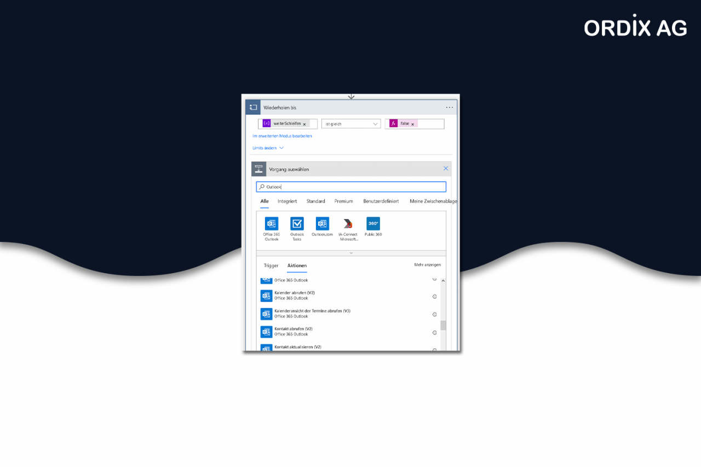The height and width of the screenshot is (467, 701).
Task: Show info for Kalenderansicht der Termine abrufen (V3)
Action: 435,314
